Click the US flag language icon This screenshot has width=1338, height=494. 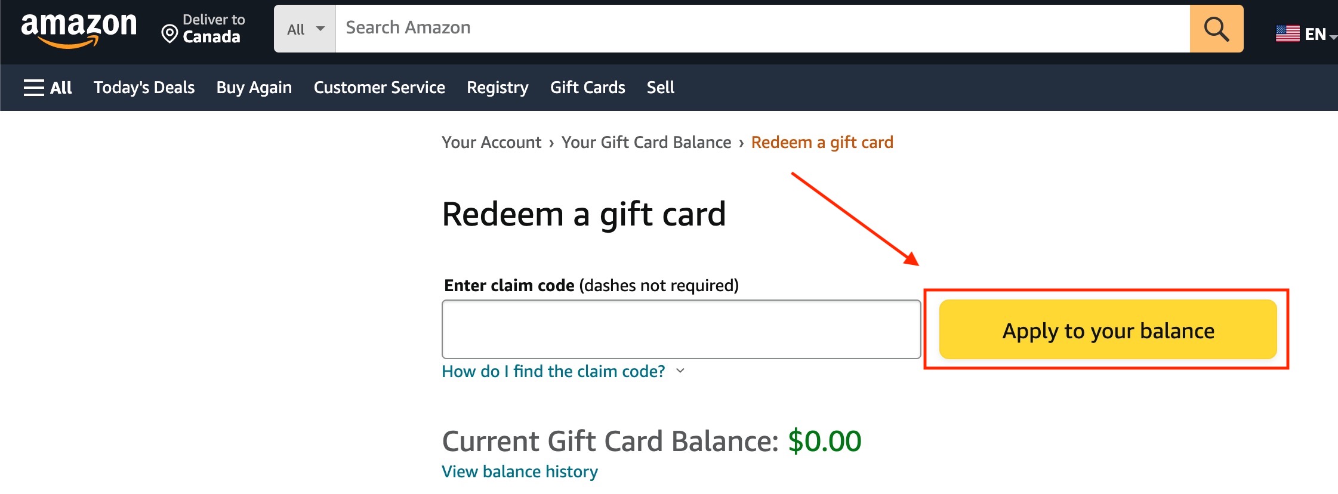(x=1287, y=34)
